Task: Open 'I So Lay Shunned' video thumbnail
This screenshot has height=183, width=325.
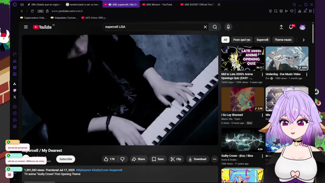Action: 242,99
